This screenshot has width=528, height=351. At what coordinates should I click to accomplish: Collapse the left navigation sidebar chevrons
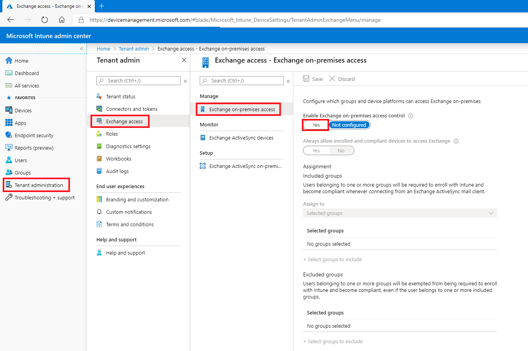tap(82, 49)
